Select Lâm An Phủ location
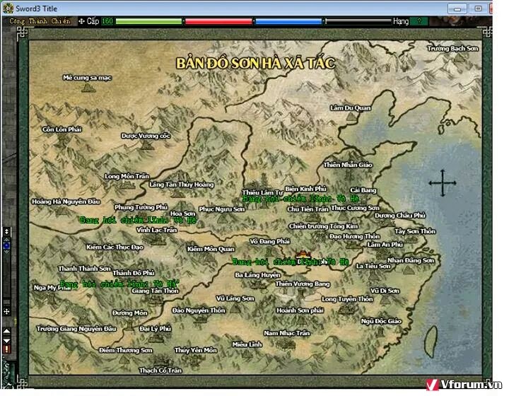This screenshot has height=396, width=509. [x=385, y=244]
